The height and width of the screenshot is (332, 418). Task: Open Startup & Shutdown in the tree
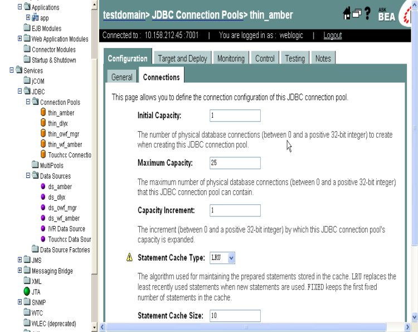[54, 60]
